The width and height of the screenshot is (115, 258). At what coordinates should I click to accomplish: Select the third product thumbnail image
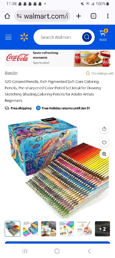click(48, 229)
